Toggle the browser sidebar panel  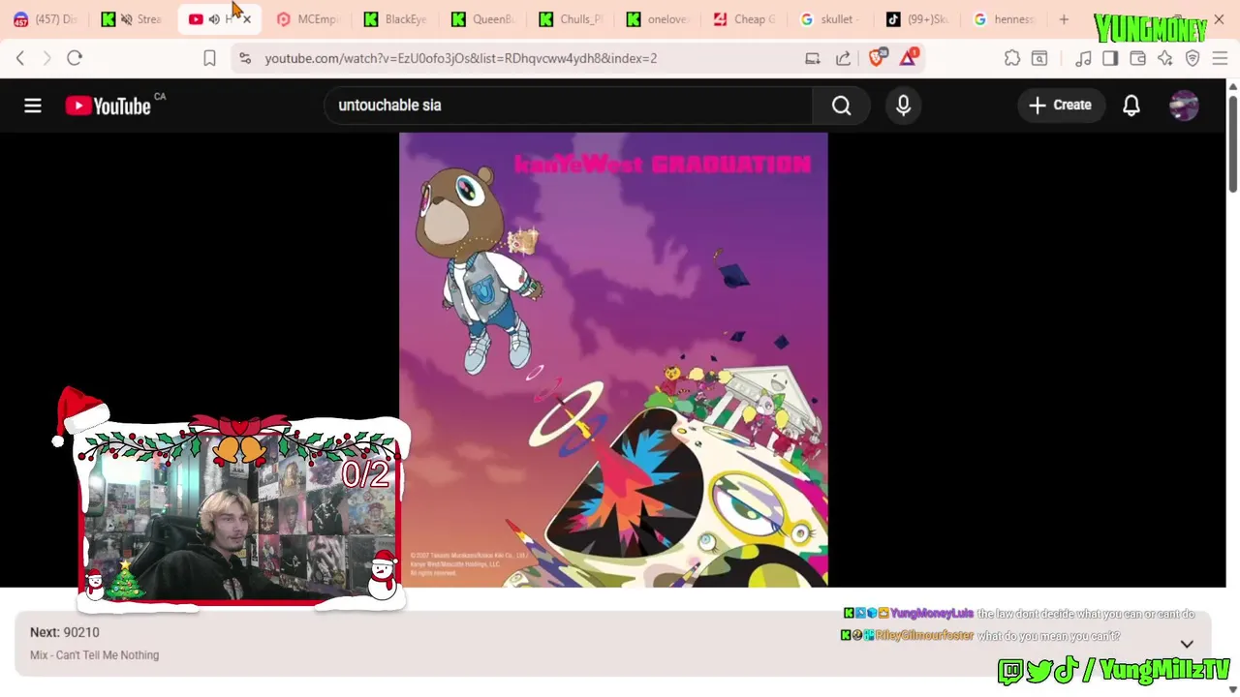coord(1110,58)
